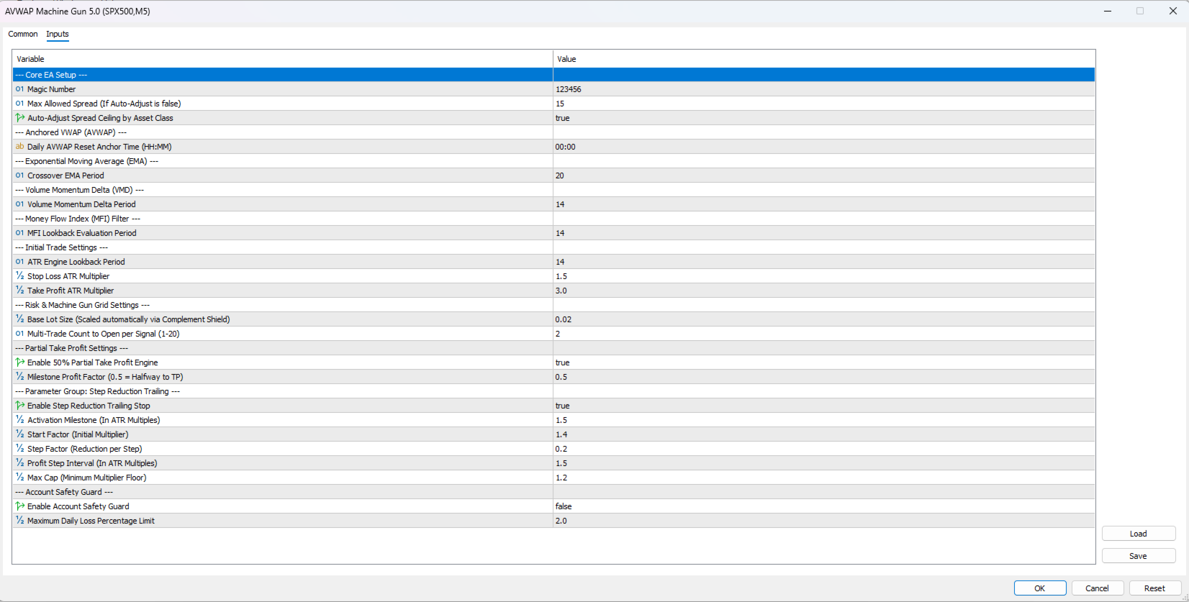Click the boolean arrow icon for Auto-Adjust Spread Ceiling
The width and height of the screenshot is (1189, 602).
click(19, 118)
